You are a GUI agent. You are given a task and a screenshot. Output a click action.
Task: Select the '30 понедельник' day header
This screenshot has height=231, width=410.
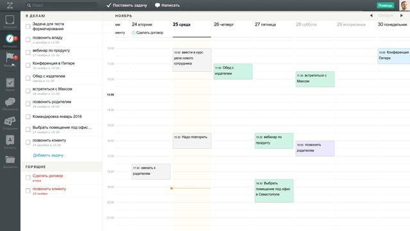pyautogui.click(x=393, y=24)
